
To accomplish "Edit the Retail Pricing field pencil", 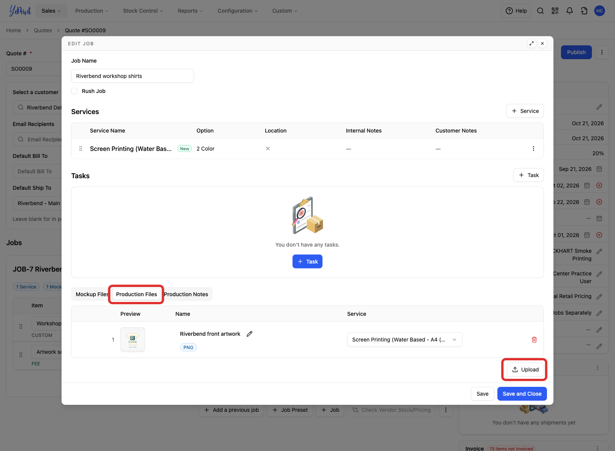I will [599, 297].
